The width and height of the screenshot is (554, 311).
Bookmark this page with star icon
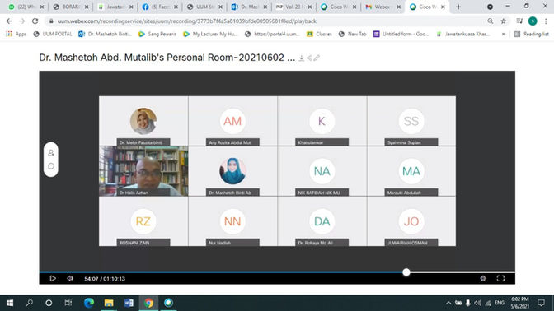tap(504, 21)
